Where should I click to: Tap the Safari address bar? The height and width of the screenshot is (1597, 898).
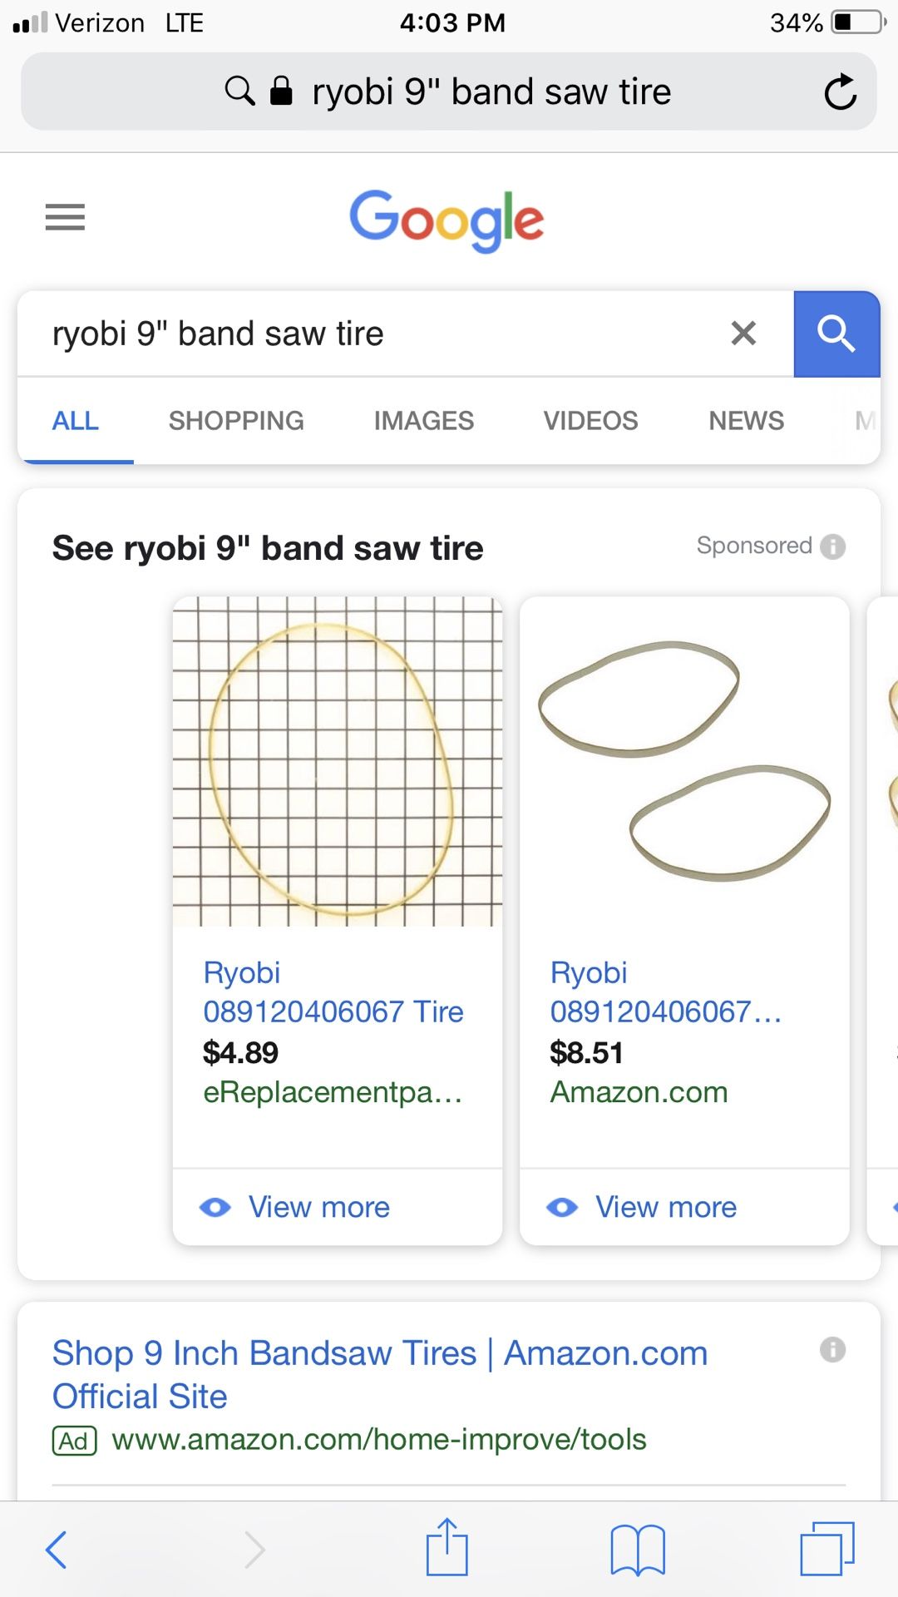[x=491, y=91]
